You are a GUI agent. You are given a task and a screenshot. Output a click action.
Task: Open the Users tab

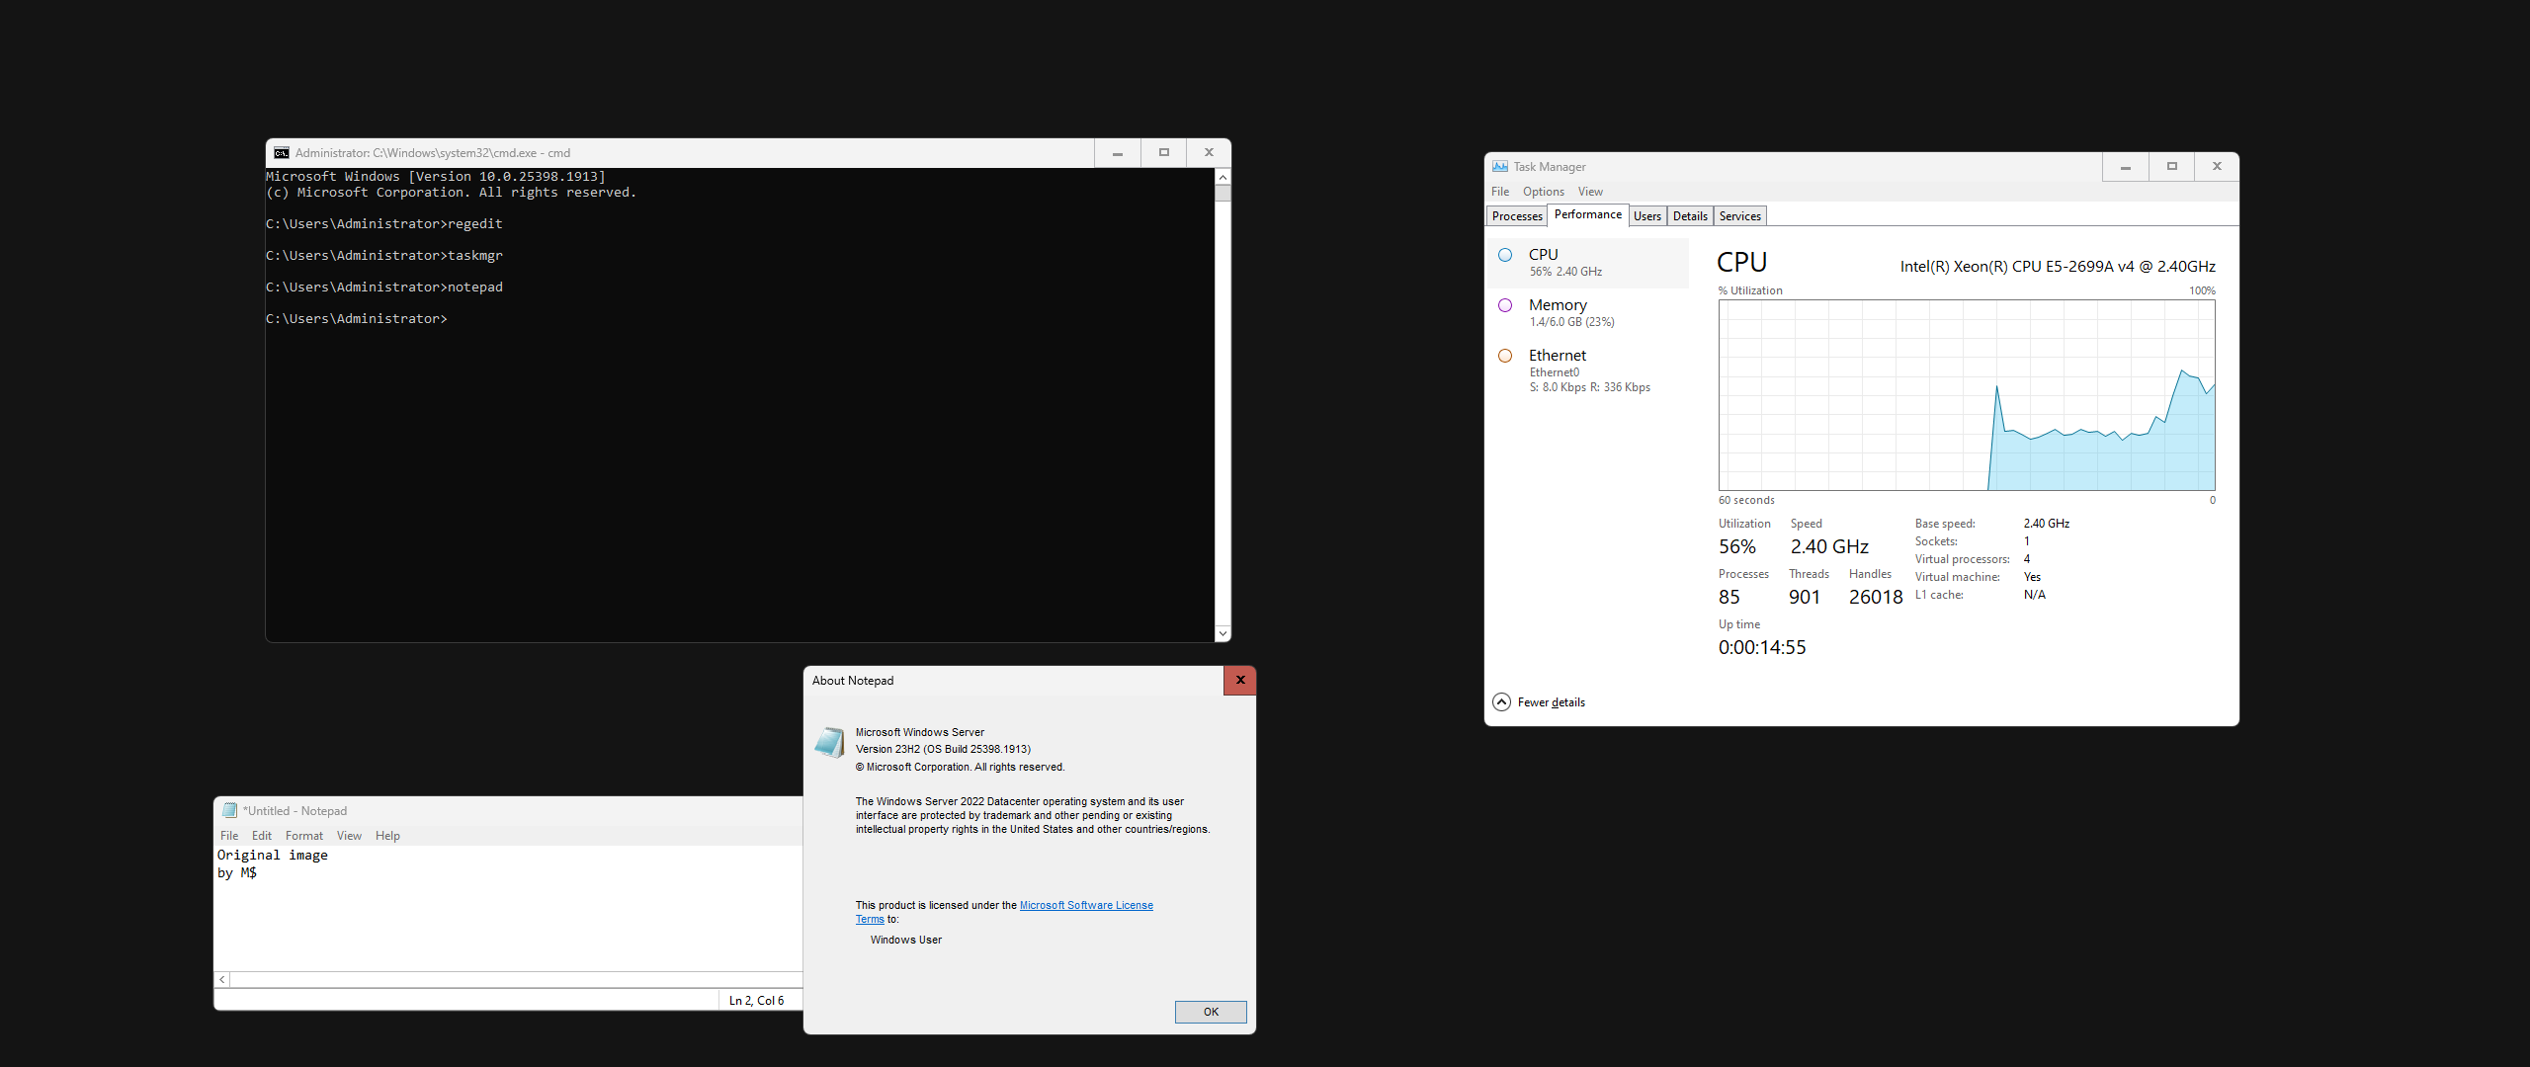tap(1646, 216)
